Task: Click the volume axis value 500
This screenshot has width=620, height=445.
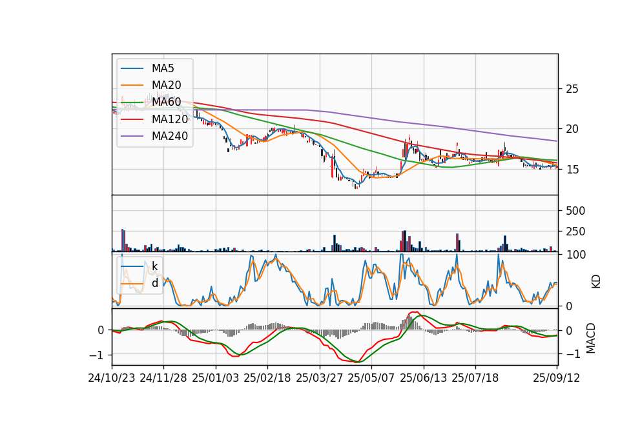Action: tap(575, 211)
